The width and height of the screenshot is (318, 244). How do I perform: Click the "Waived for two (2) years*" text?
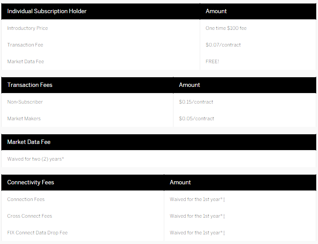point(35,159)
